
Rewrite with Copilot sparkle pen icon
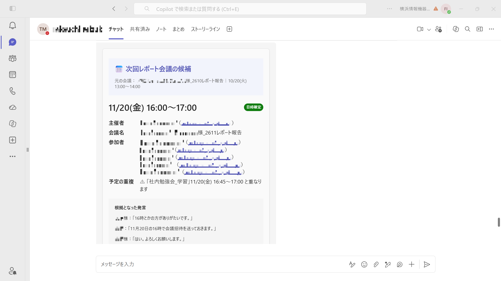pyautogui.click(x=388, y=265)
